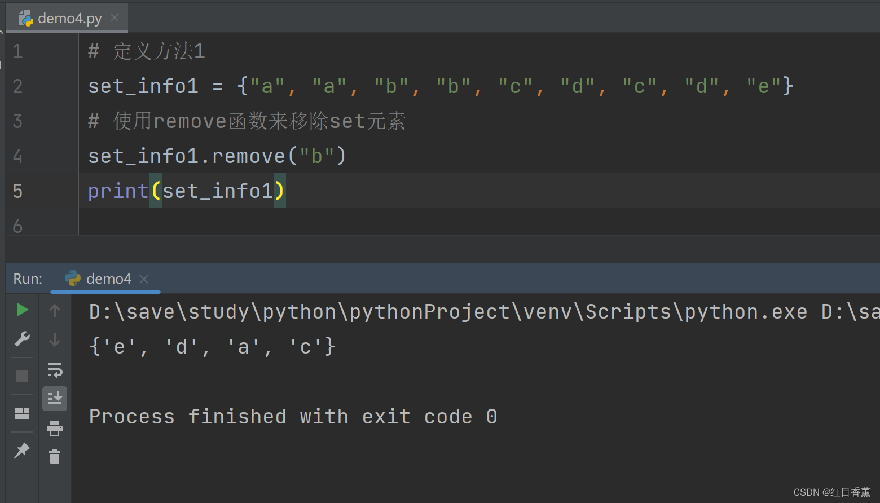Viewport: 880px width, 503px height.
Task: Click the Python file icon on demo4.py tab
Action: 25,18
